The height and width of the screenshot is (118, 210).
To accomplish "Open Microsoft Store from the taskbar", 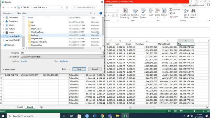I will click(x=79, y=116).
